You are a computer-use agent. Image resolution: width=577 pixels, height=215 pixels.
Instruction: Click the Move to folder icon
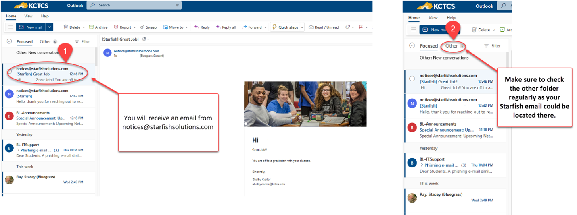(x=165, y=27)
